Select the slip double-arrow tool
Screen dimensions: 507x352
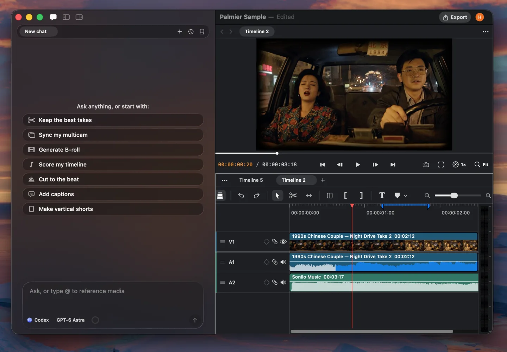(309, 196)
